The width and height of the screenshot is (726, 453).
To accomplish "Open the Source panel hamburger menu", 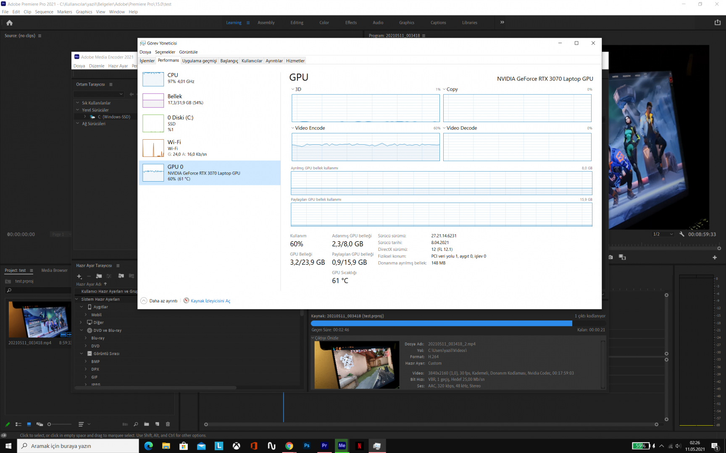I will coord(39,36).
